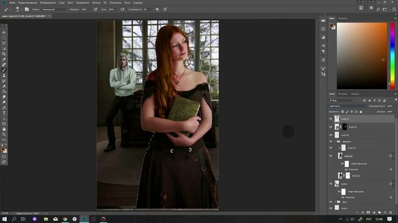Click foreground color swatch in Color panel
Screen dimensions: 398x223
331,25
